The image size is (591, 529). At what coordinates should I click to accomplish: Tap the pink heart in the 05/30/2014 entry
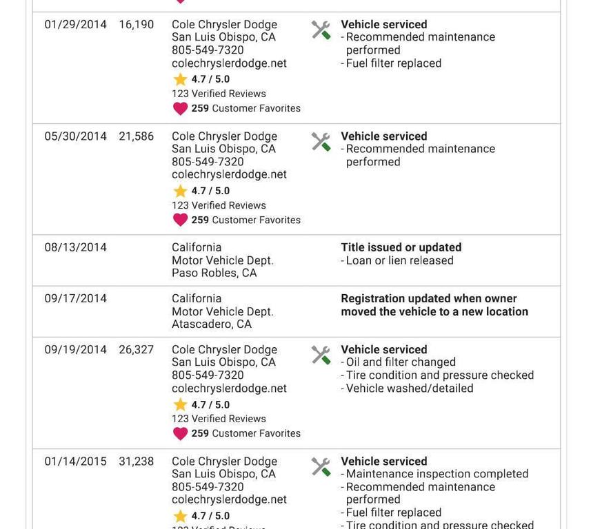180,220
